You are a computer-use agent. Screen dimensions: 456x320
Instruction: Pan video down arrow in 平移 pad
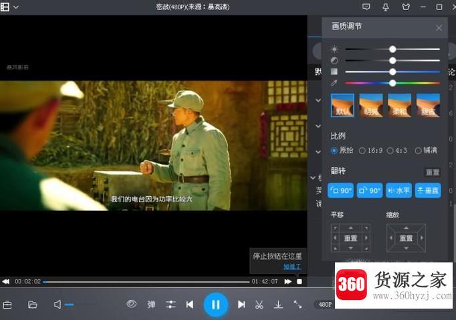pyautogui.click(x=350, y=248)
